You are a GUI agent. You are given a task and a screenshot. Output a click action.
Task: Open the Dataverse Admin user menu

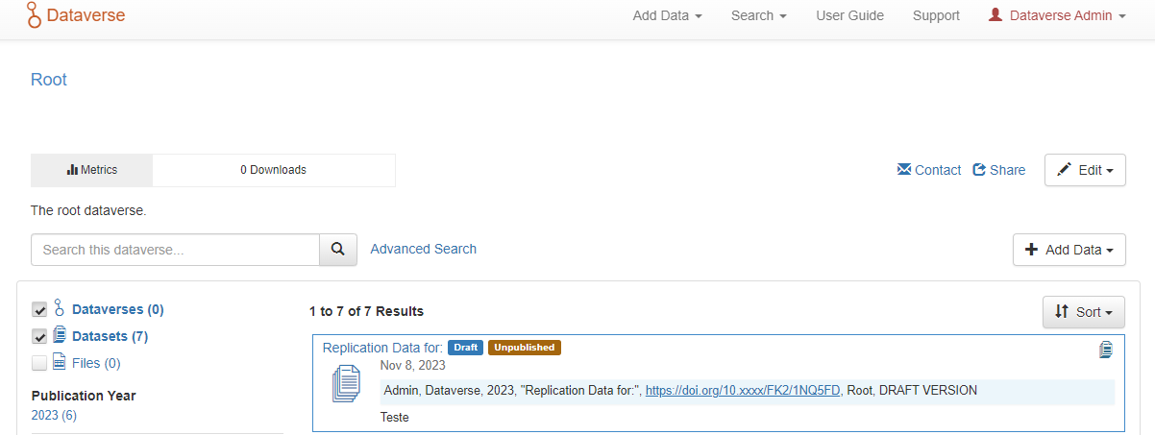pos(1057,15)
